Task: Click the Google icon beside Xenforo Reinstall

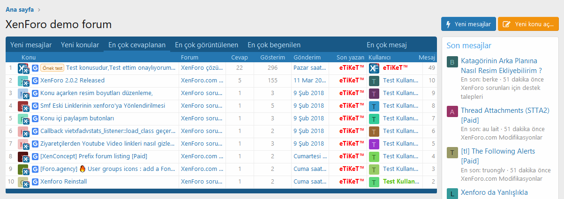Action: [x=35, y=182]
